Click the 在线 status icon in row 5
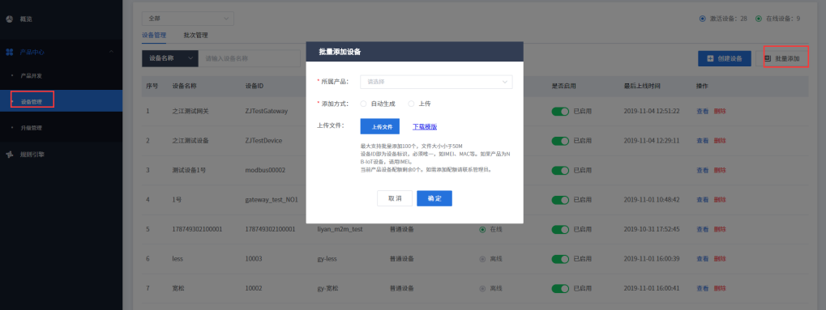The width and height of the screenshot is (826, 310). [x=482, y=230]
